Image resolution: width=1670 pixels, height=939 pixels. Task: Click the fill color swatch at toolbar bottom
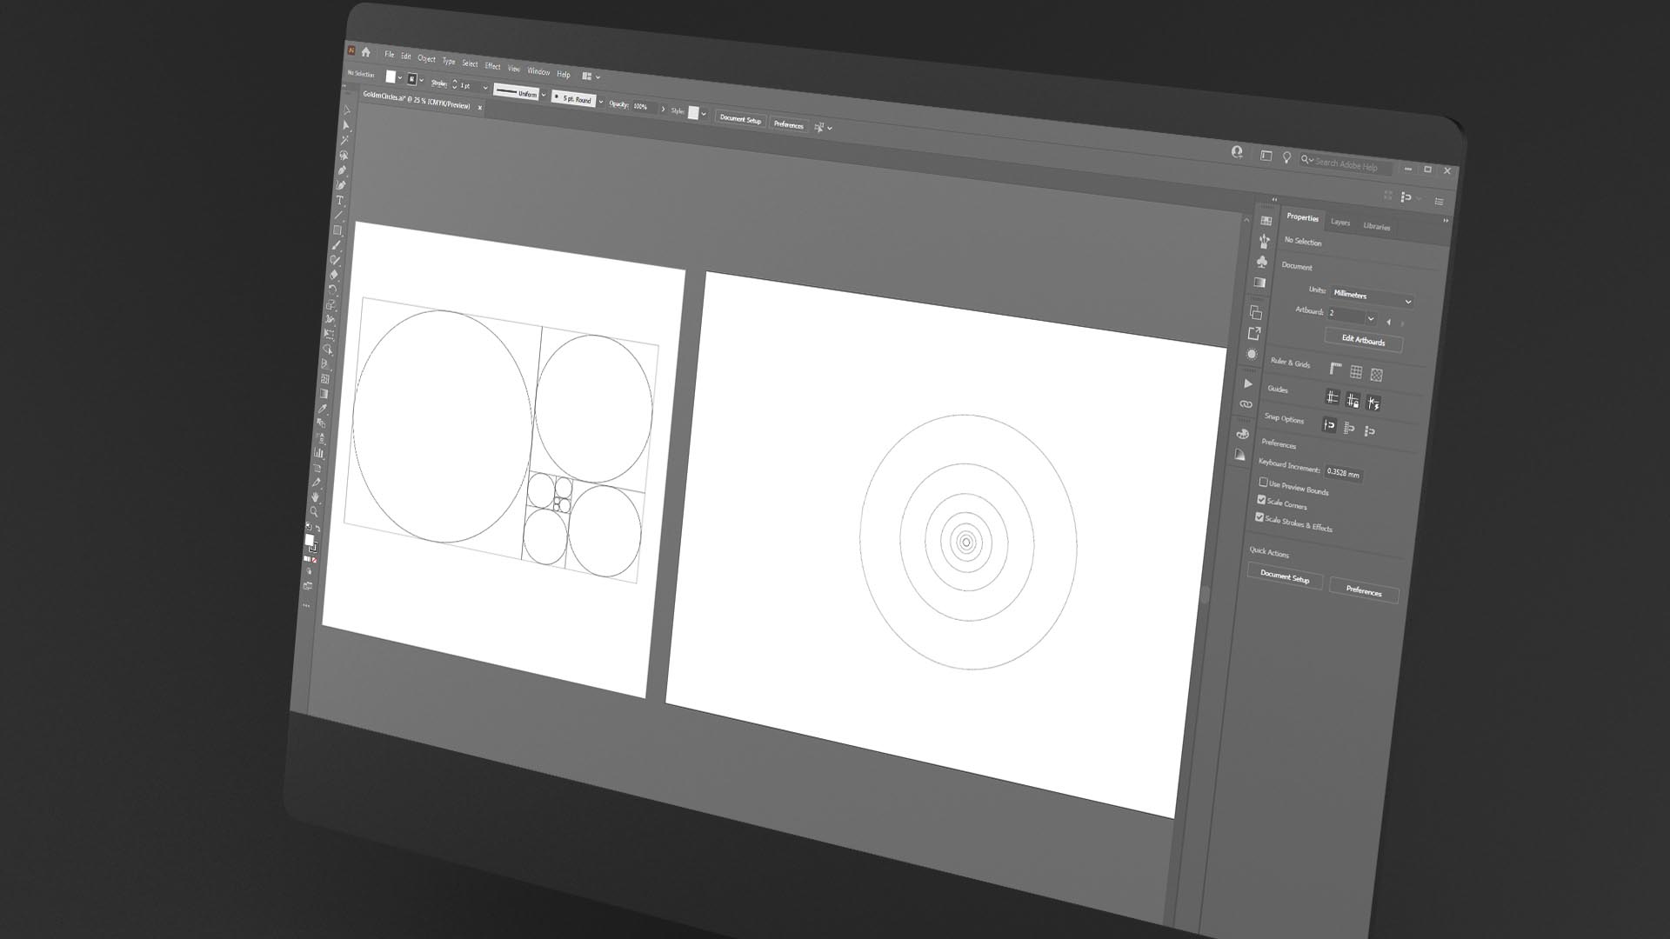click(x=310, y=538)
